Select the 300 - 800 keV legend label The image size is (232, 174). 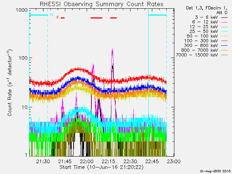point(201,46)
